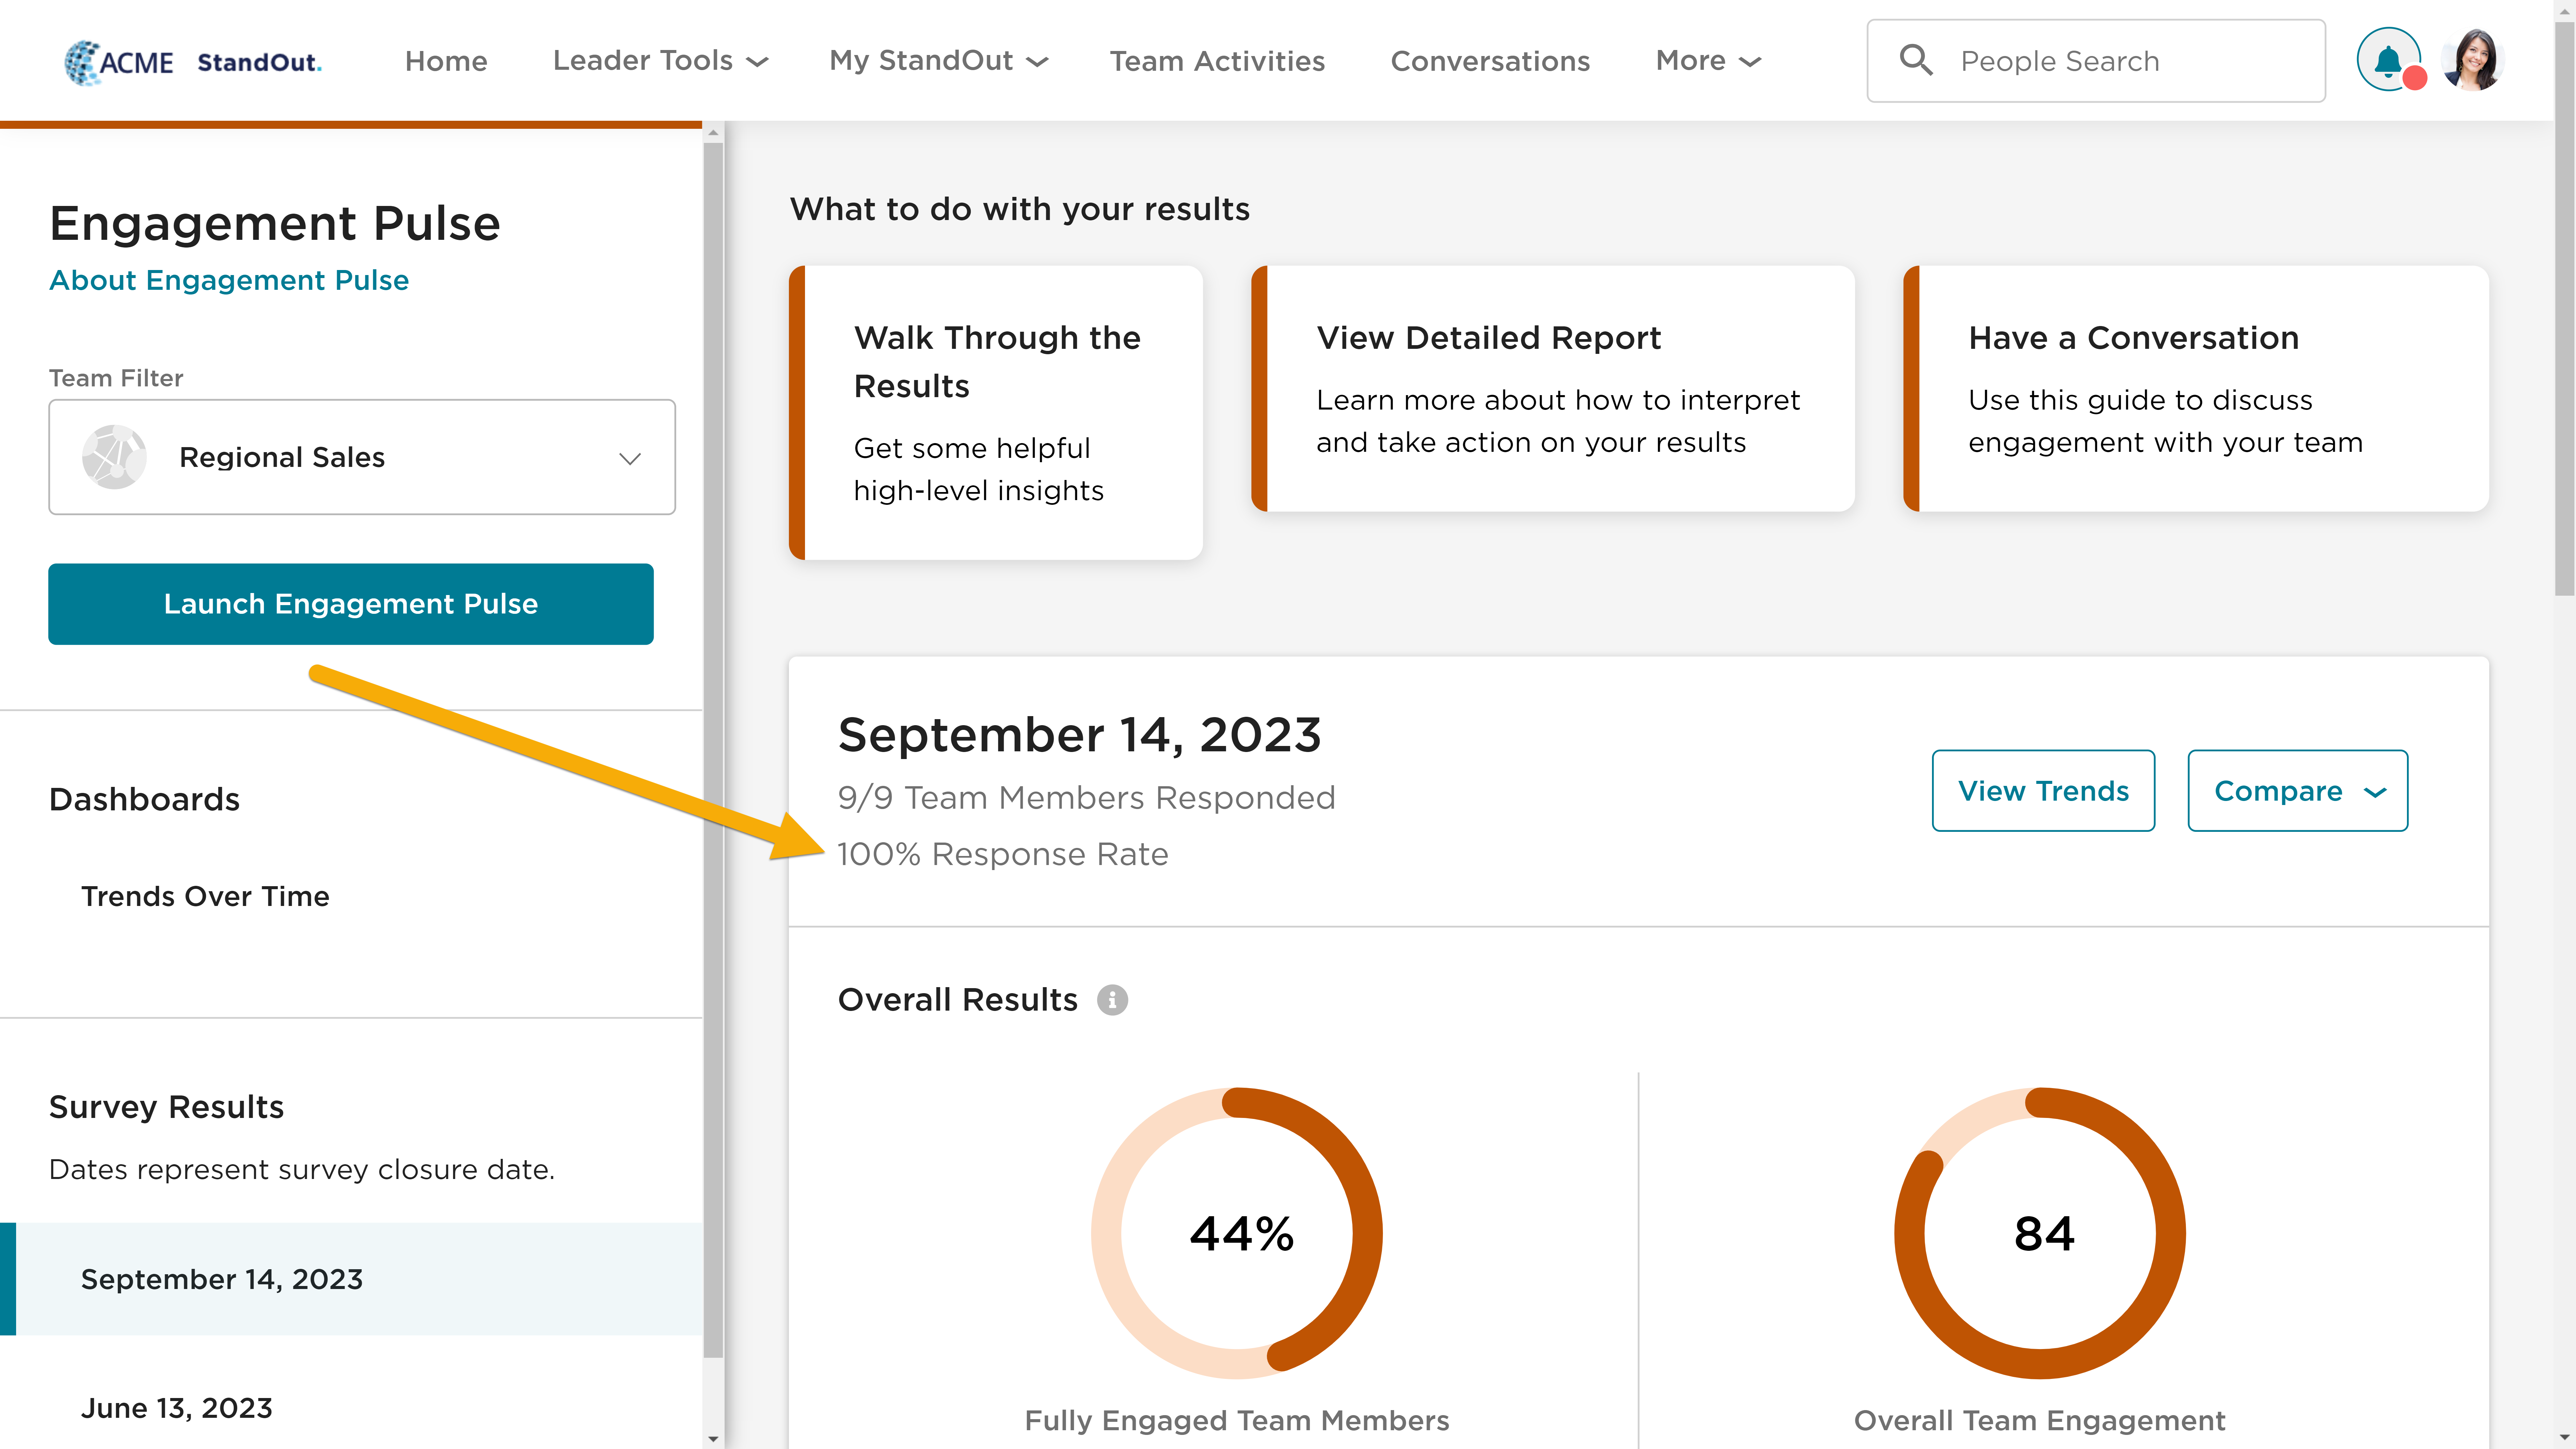Open the View Detailed Report card

1553,389
